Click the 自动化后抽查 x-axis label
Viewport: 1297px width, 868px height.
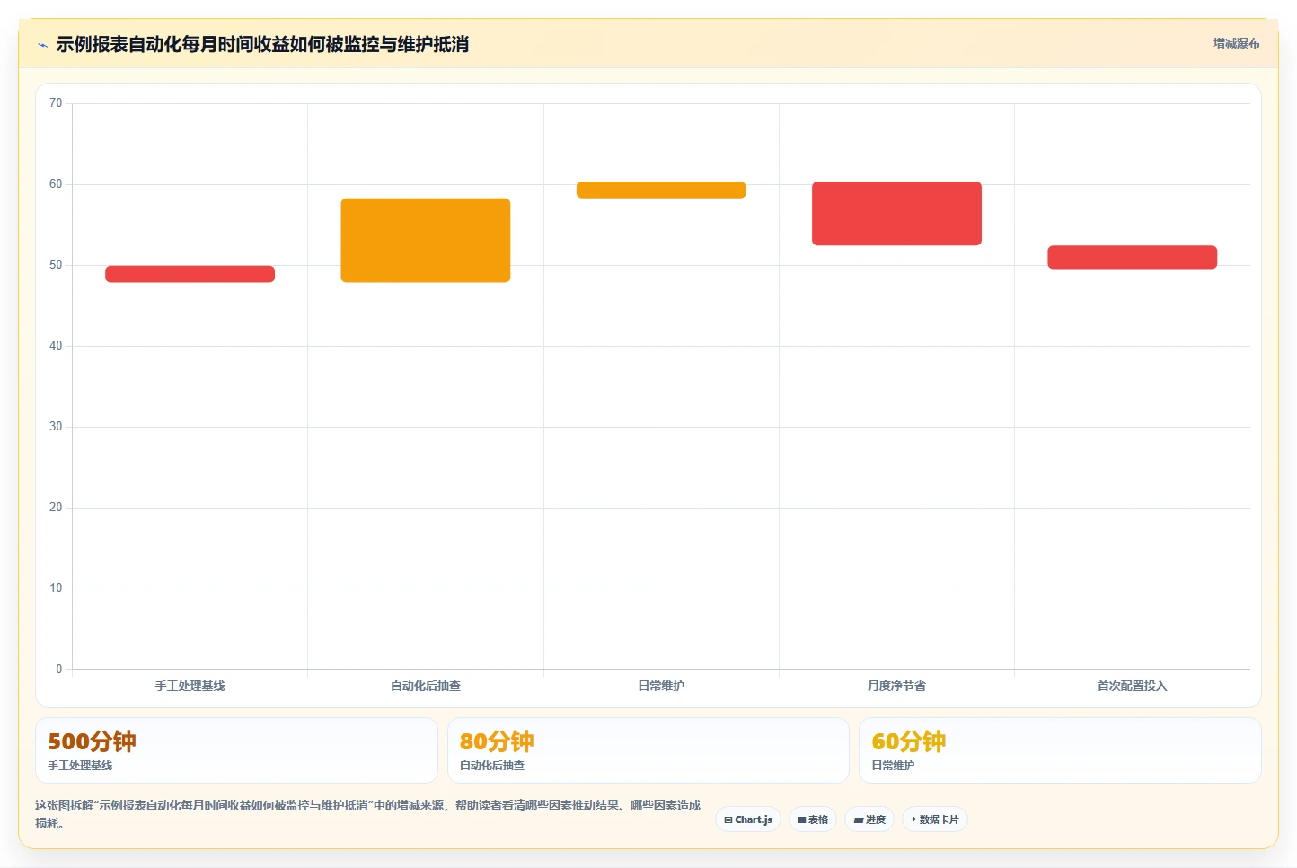click(x=426, y=686)
